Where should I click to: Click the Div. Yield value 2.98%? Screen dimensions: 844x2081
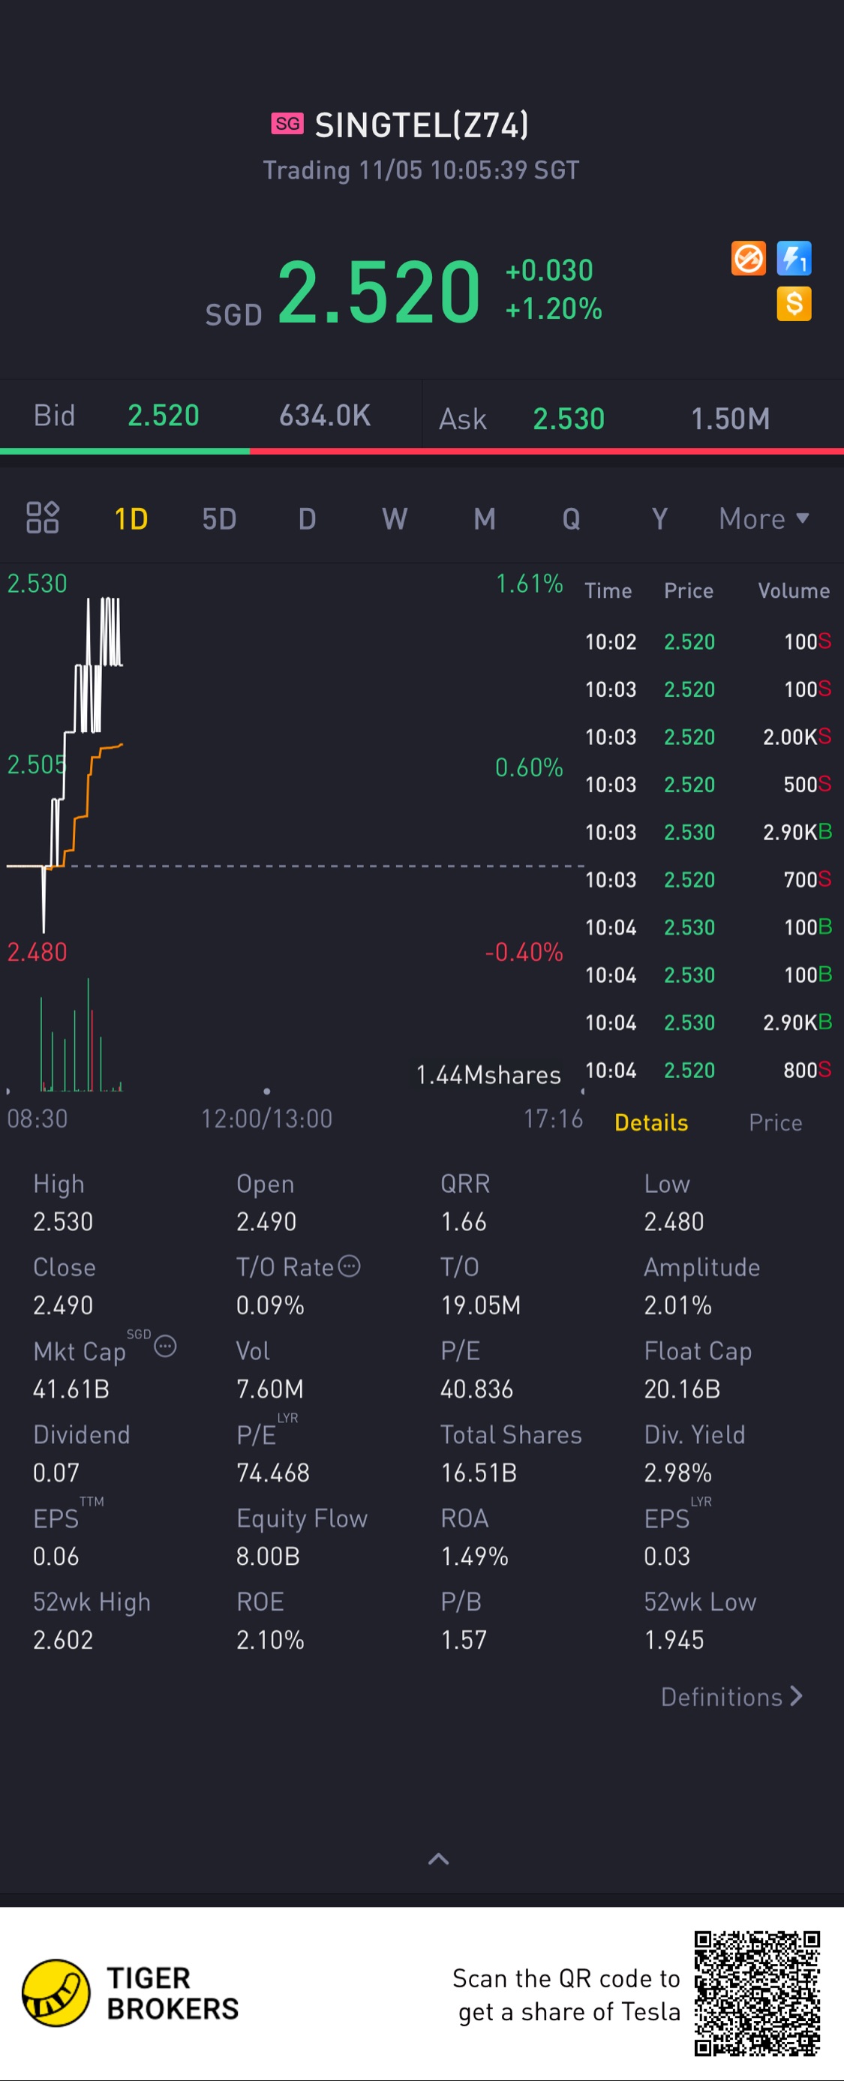[x=677, y=1473]
